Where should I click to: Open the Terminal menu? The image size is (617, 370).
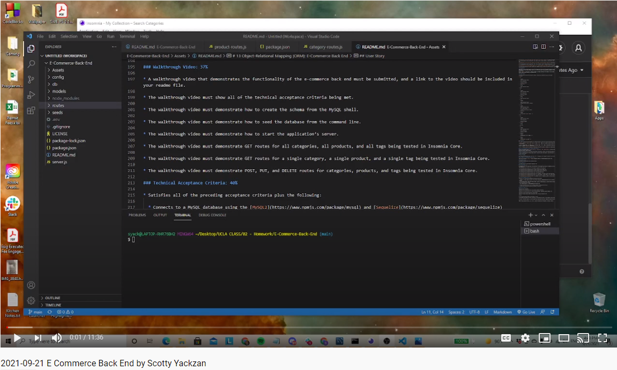coord(127,36)
